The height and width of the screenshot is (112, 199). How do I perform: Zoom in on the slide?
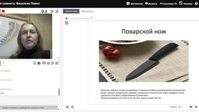(67, 107)
